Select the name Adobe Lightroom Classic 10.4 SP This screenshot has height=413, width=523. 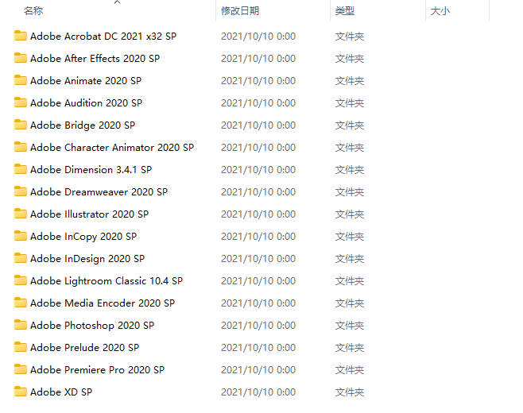(107, 280)
